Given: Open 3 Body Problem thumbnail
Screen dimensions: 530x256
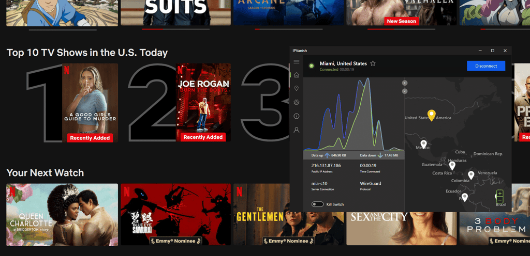Looking at the screenshot, I should [494, 228].
